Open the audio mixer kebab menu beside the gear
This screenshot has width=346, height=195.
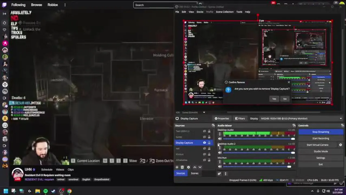point(226,174)
